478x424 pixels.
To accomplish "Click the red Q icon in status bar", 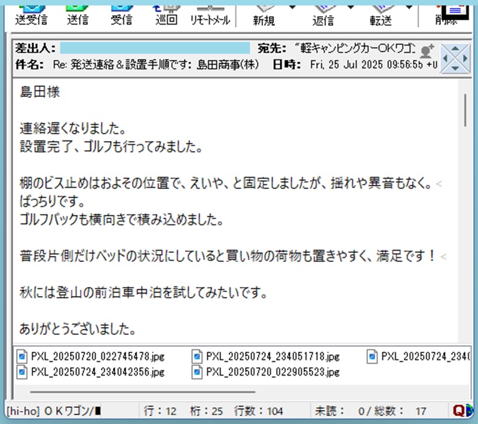I will (x=459, y=411).
